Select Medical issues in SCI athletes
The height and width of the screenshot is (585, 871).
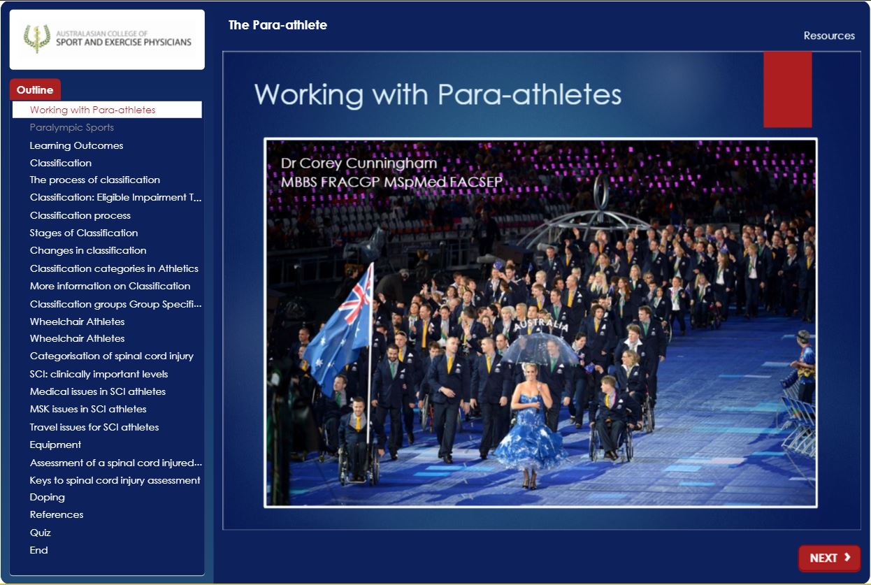(x=98, y=391)
